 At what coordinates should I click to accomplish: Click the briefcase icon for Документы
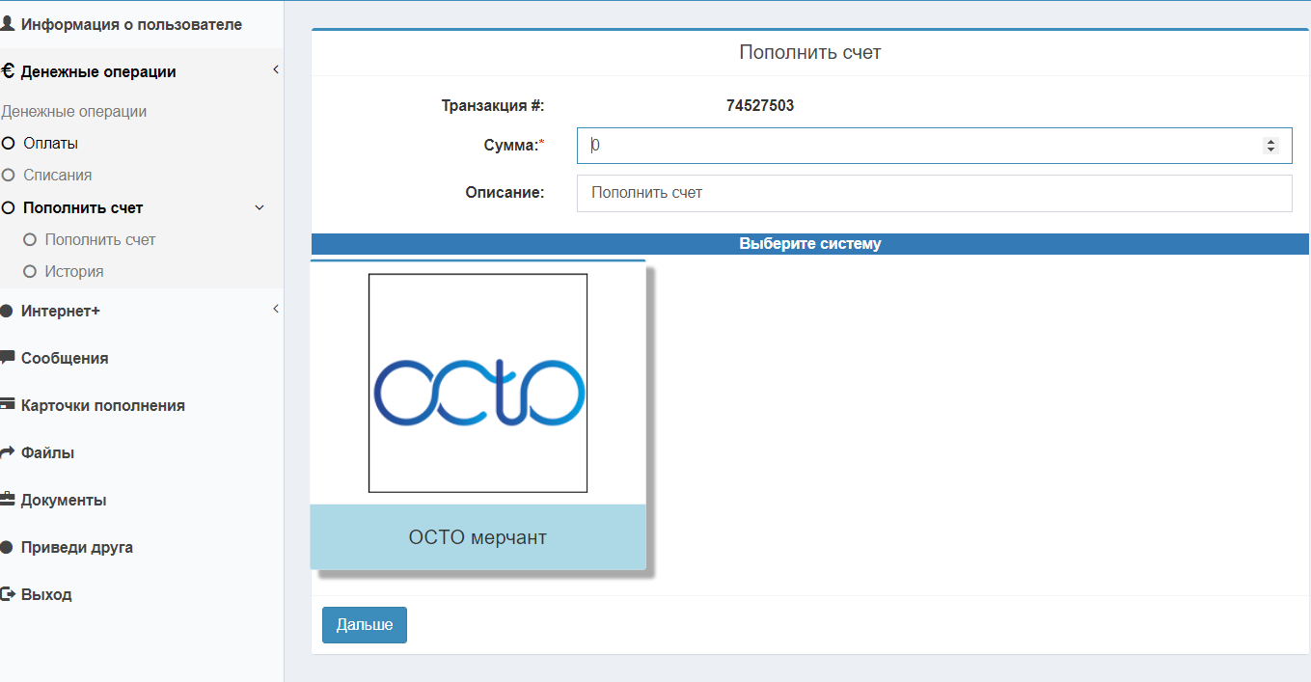tap(8, 499)
